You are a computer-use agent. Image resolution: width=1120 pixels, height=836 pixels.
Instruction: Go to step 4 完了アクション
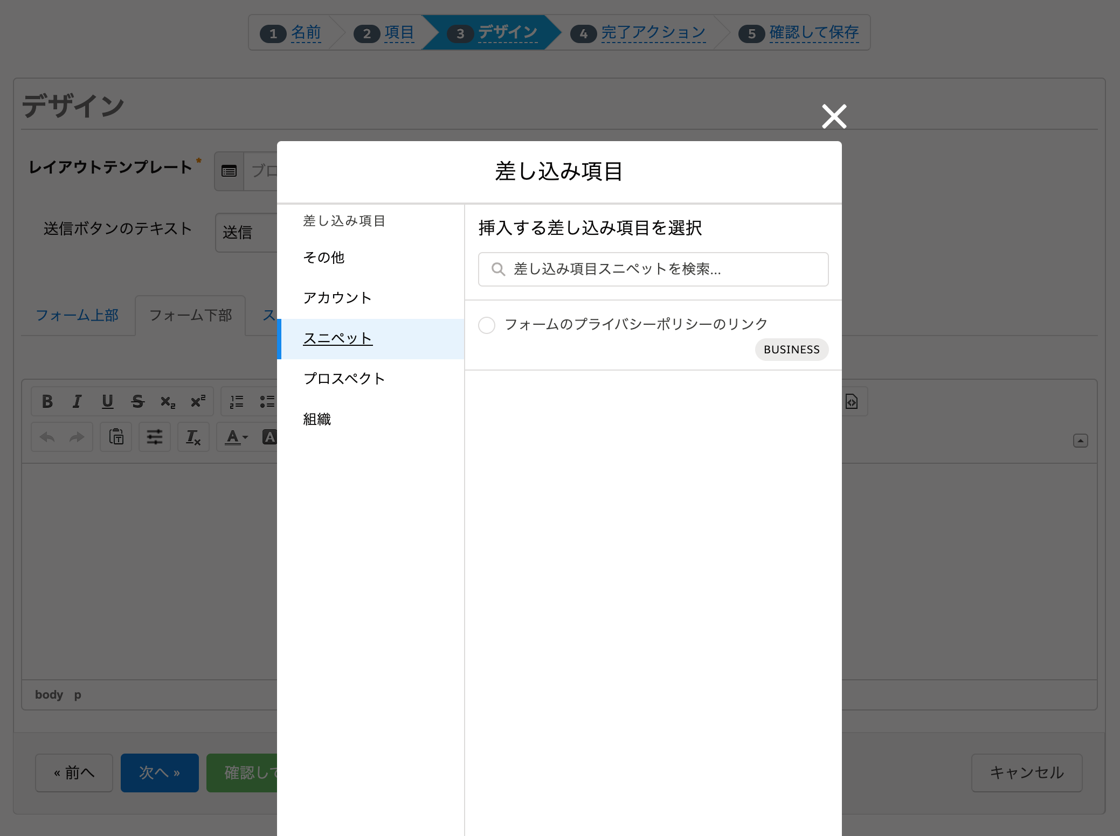point(653,33)
